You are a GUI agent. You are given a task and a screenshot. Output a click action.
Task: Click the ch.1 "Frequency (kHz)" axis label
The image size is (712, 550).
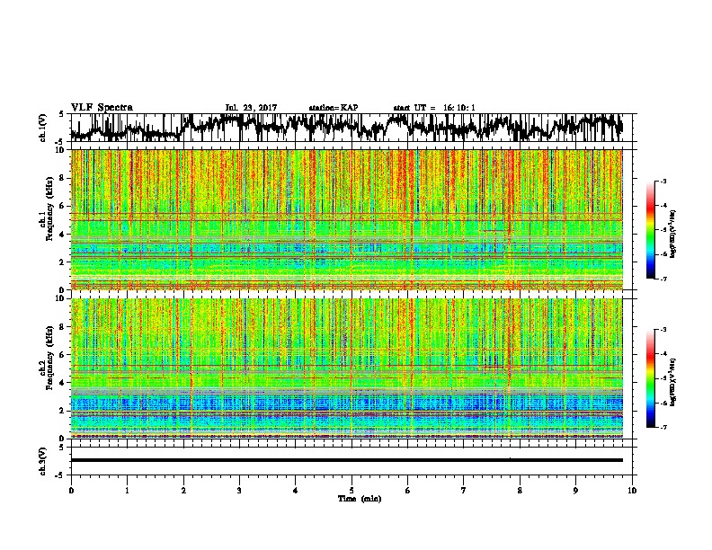click(x=50, y=208)
